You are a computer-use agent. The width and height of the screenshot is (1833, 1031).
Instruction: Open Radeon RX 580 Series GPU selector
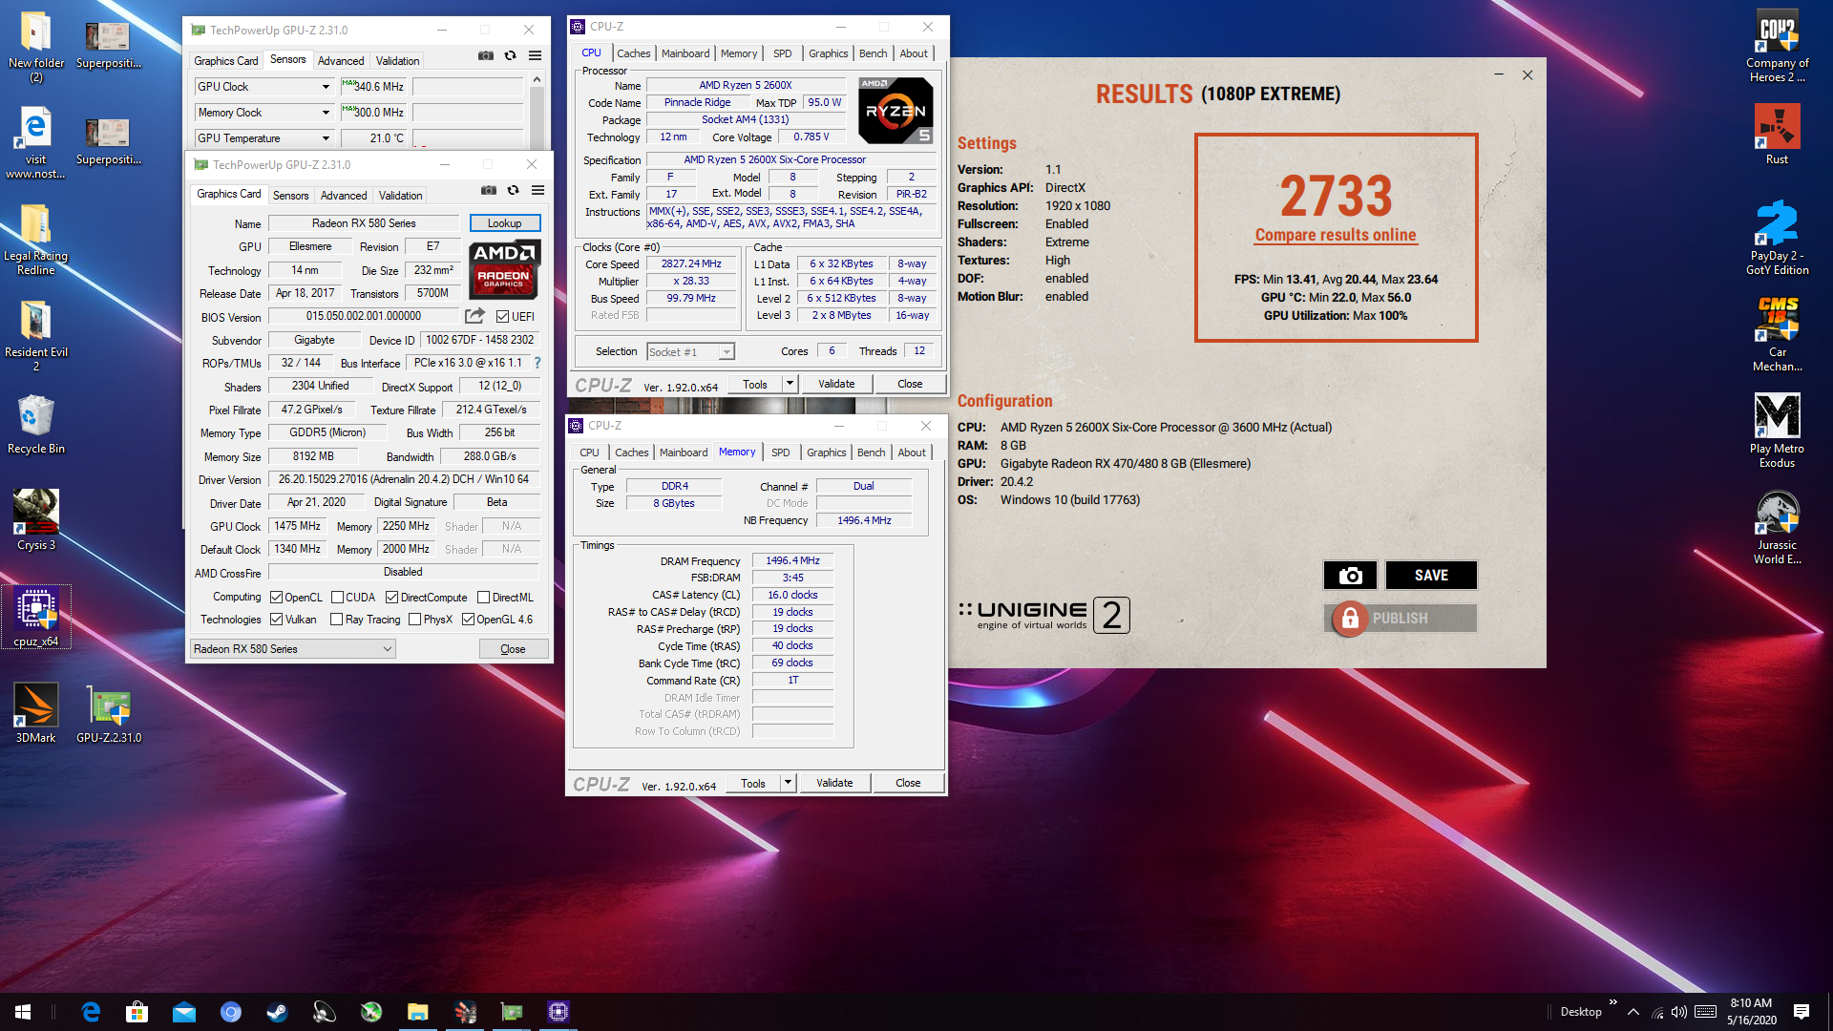coord(292,649)
